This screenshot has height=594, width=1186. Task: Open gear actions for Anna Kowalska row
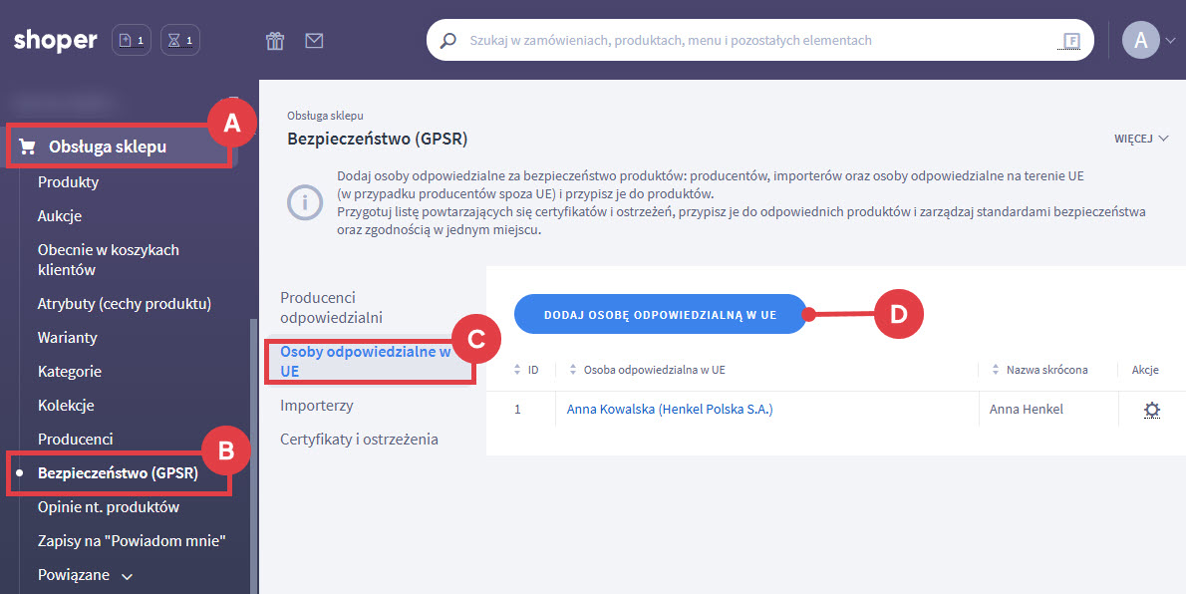(x=1151, y=411)
